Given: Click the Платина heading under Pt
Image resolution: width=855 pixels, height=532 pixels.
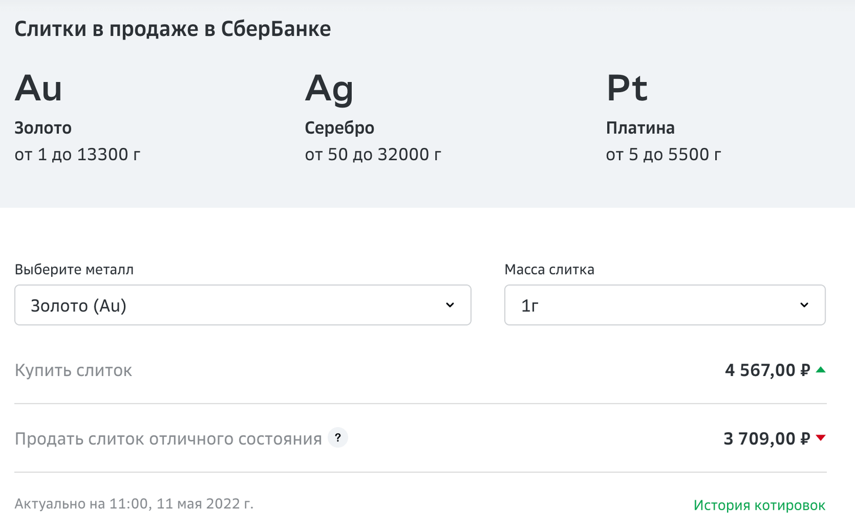Looking at the screenshot, I should click(640, 128).
